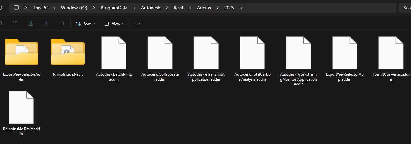Screen dimensions: 411x144
Task: Click the Share icon in toolbar
Action: pyautogui.click(x=46, y=24)
